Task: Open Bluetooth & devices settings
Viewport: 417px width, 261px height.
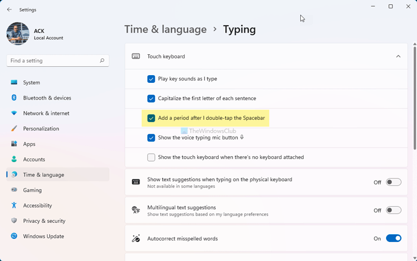Action: [x=47, y=98]
